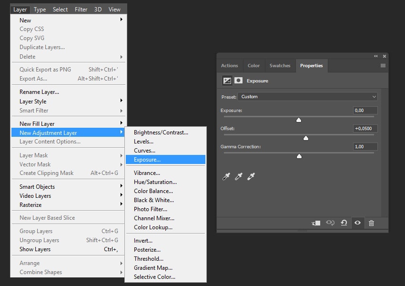Reset adjustment to defaults icon

coord(344,223)
